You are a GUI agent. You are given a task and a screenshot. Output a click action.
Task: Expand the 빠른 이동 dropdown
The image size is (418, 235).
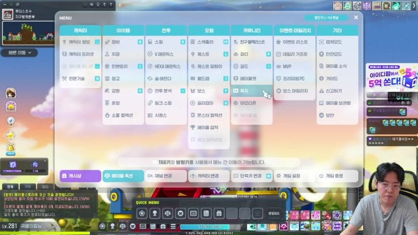click(20, 53)
